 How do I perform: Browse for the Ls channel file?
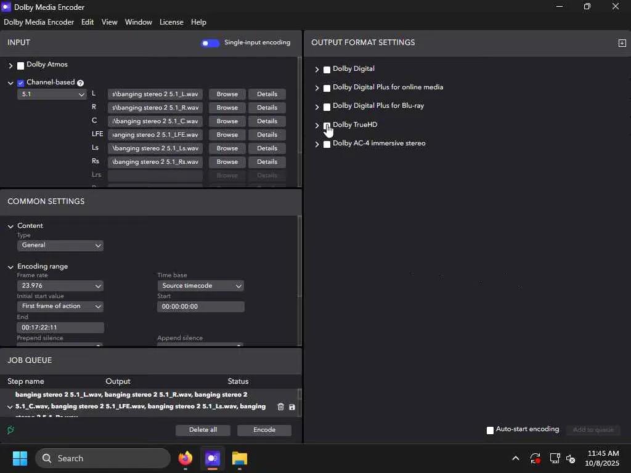tap(227, 148)
